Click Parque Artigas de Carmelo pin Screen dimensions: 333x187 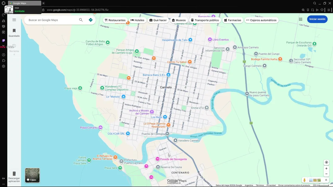click(x=137, y=51)
